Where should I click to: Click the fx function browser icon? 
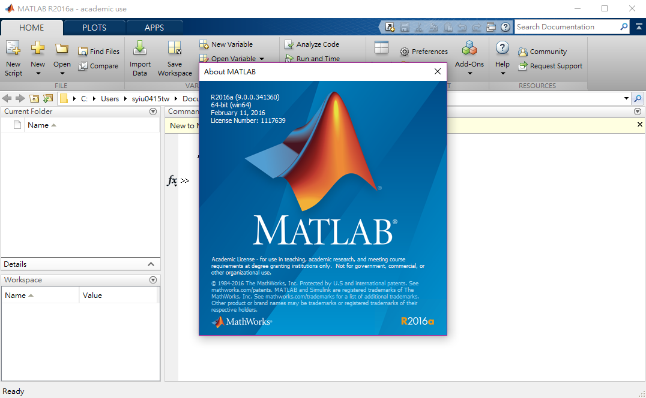tap(172, 180)
